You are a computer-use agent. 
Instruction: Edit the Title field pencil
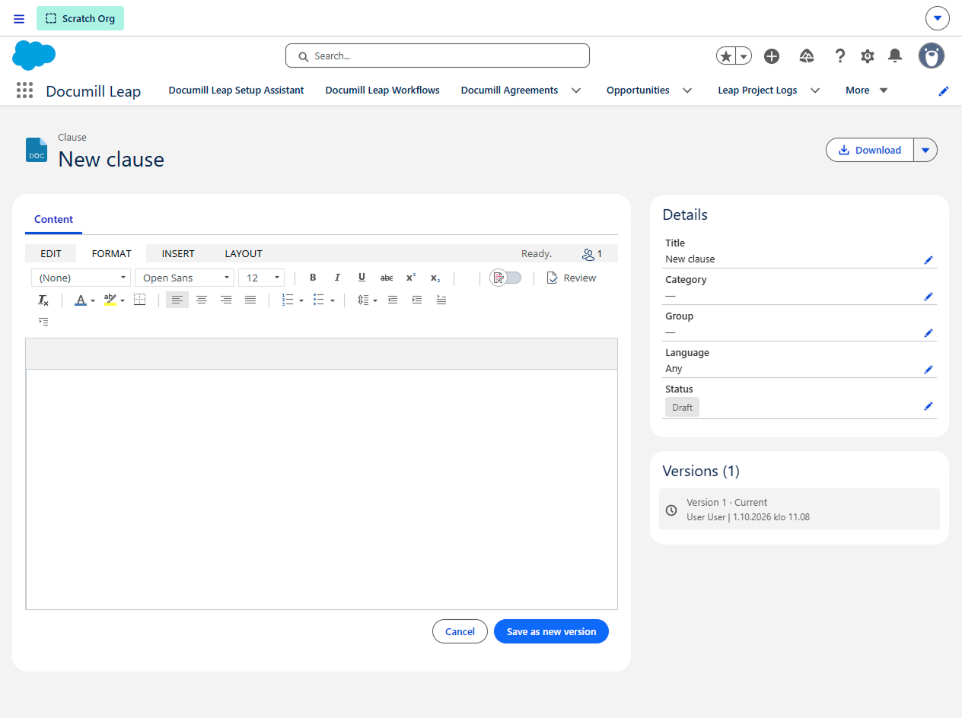pyautogui.click(x=929, y=260)
